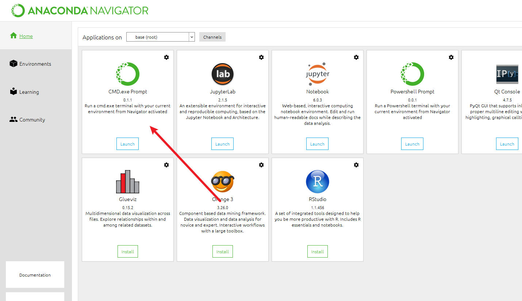Click the Applications on label
The width and height of the screenshot is (522, 301).
102,37
